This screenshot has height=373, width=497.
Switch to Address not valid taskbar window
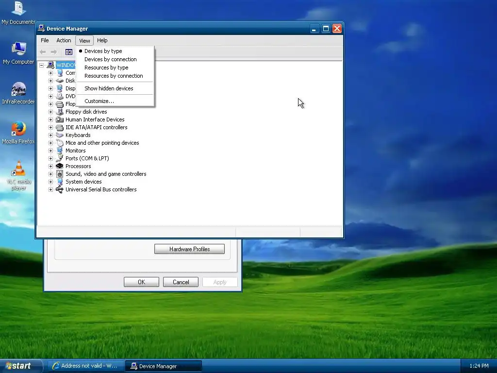(85, 366)
